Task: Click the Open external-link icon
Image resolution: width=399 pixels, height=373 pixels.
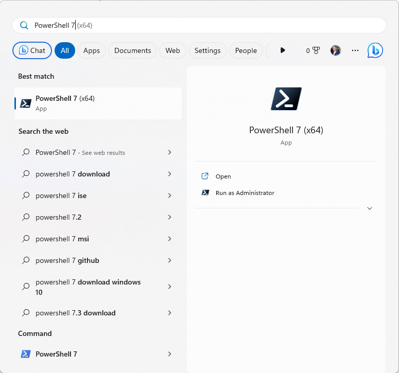Action: click(x=205, y=176)
